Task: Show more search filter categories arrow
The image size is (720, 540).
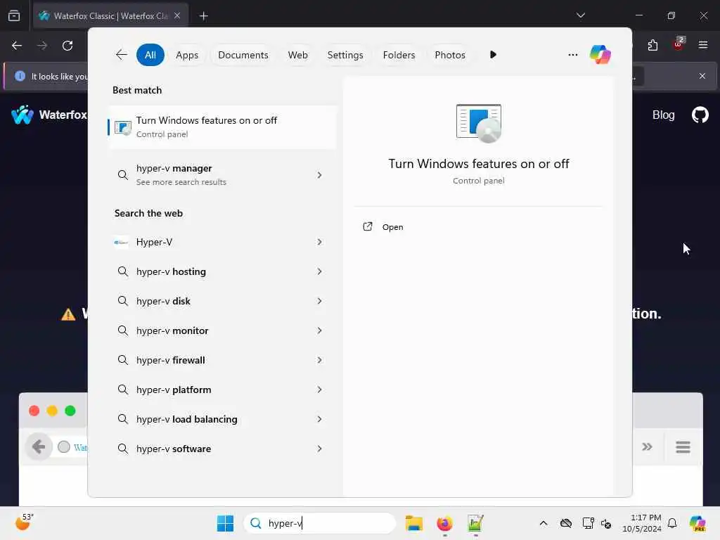Action: point(493,55)
